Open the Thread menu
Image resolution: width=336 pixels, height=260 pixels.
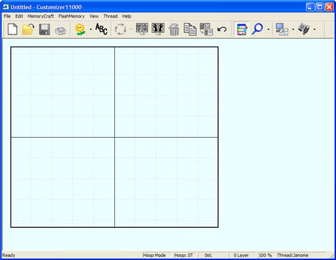(110, 16)
